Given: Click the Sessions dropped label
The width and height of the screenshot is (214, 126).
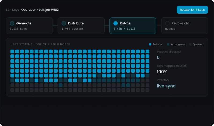Looking at the screenshot, I should [169, 52].
